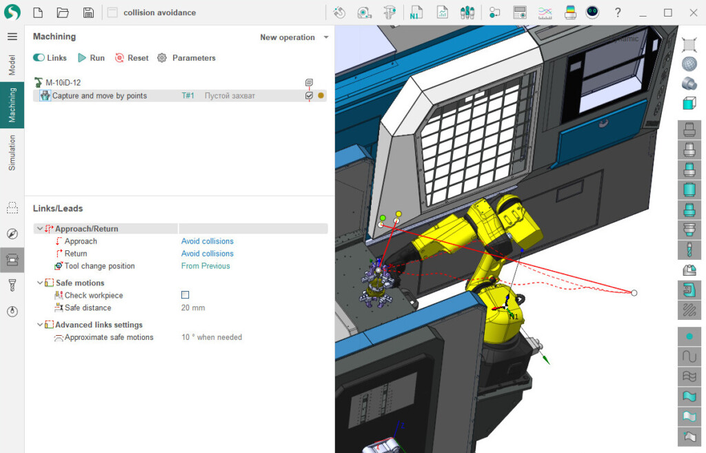Viewport: 706px width, 453px height.
Task: Click the Avoid collisions value for Approach
Action: 207,241
